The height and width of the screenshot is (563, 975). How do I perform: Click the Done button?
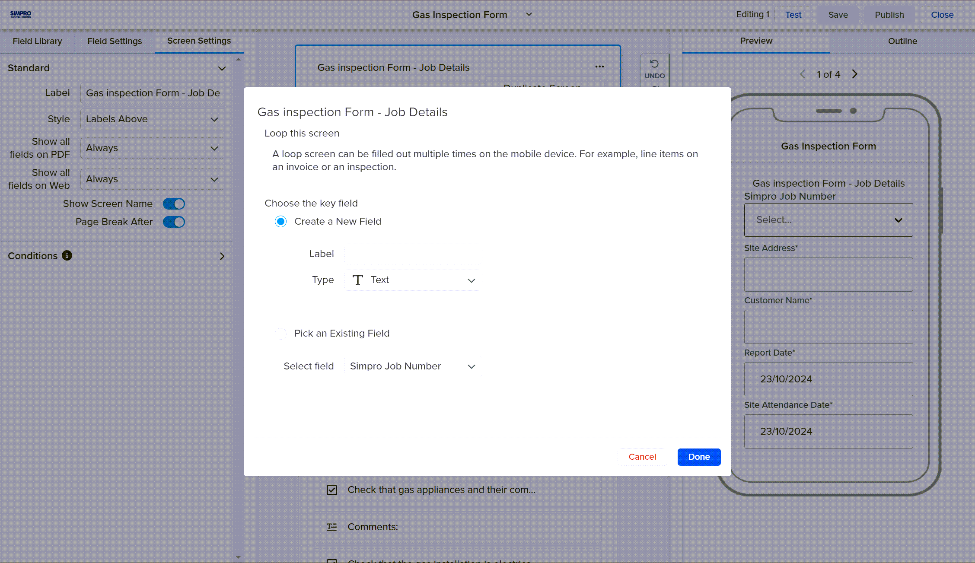click(699, 457)
